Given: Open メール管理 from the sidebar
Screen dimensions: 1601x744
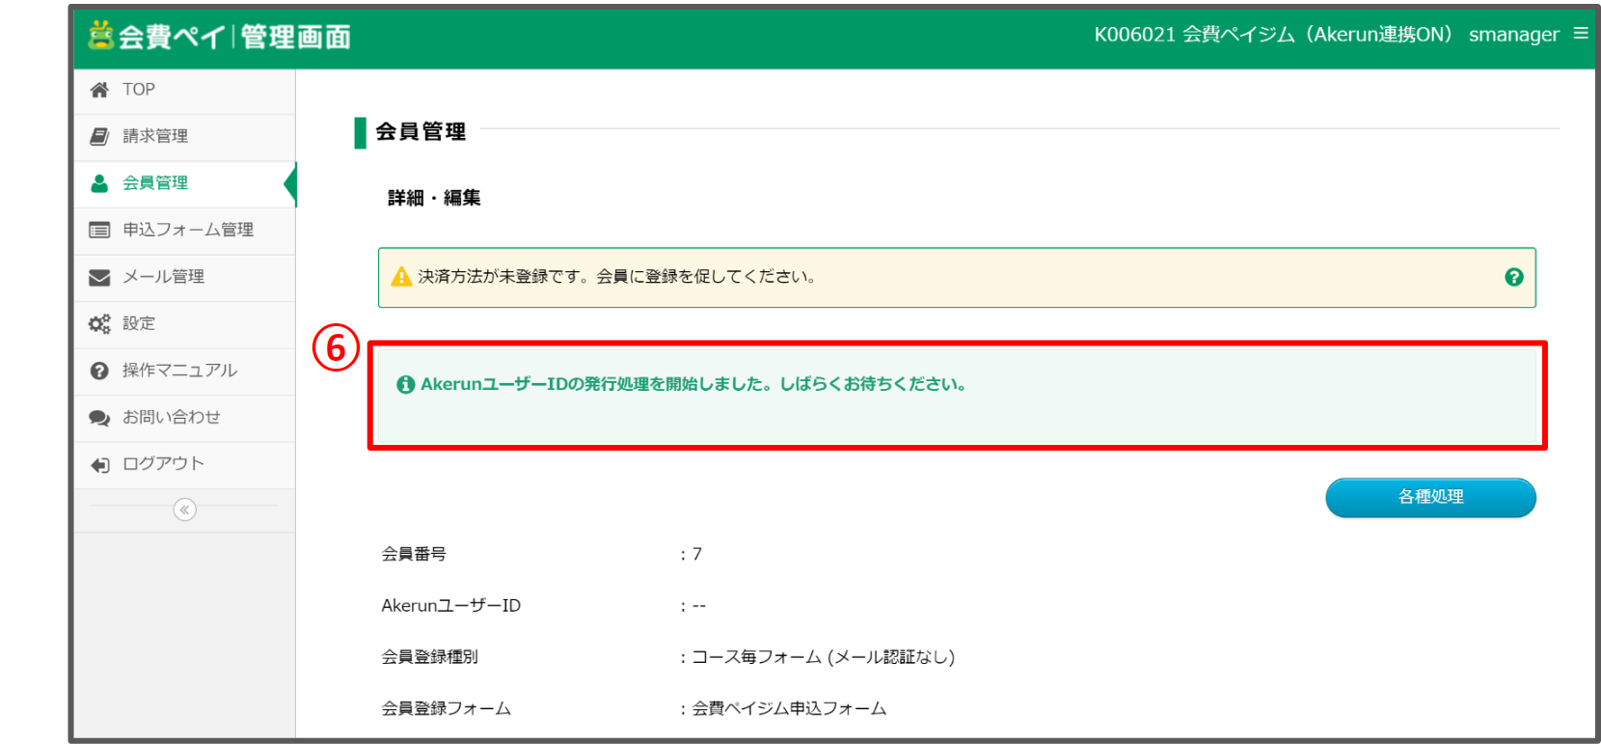Looking at the screenshot, I should tap(163, 277).
